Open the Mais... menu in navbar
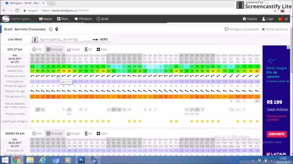 click(x=63, y=19)
